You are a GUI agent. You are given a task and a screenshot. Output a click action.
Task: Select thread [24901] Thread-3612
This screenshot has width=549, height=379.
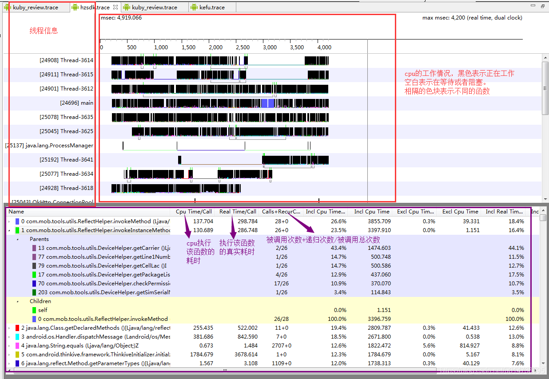click(66, 89)
